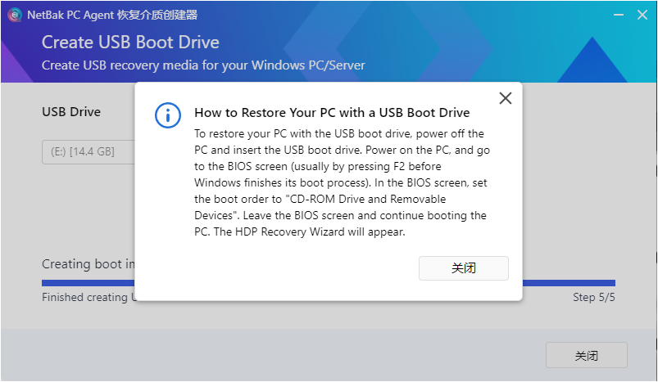Minimize the NetBak PC Agent window
This screenshot has width=658, height=382.
tap(618, 15)
